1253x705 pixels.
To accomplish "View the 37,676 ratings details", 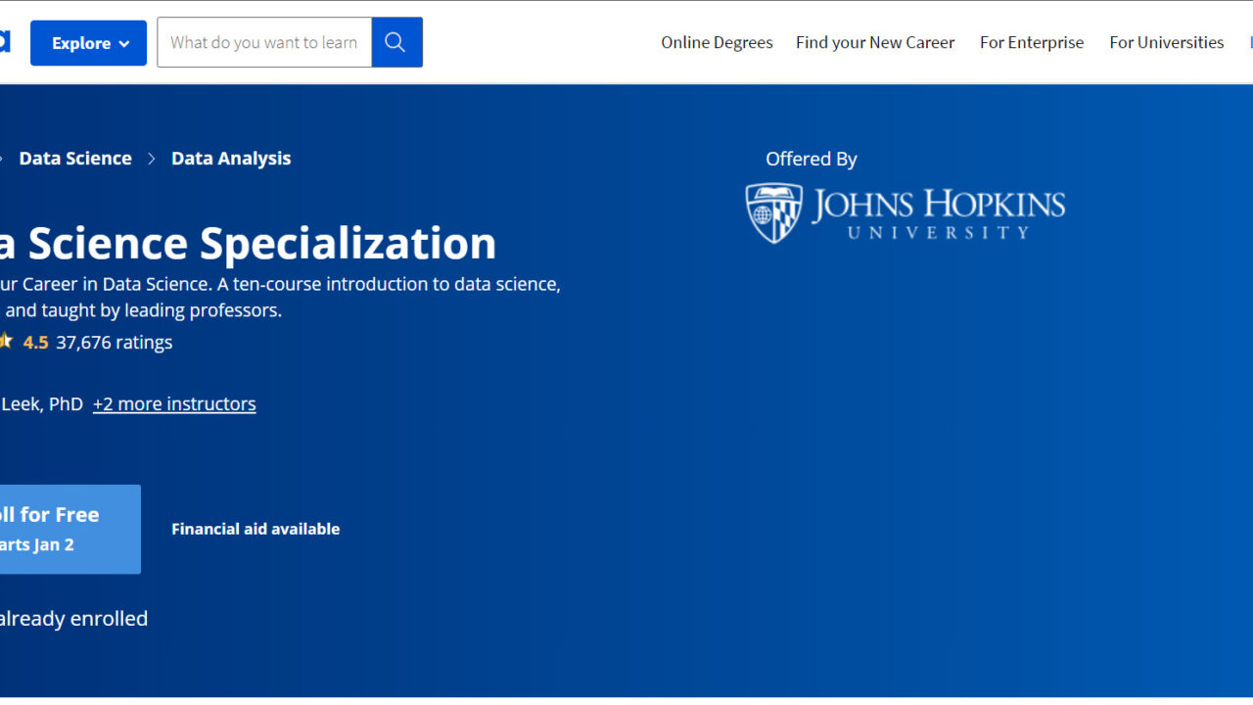I will (x=114, y=342).
